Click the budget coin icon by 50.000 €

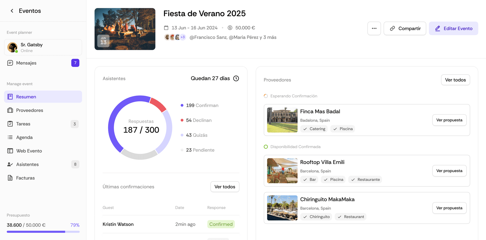coord(230,28)
